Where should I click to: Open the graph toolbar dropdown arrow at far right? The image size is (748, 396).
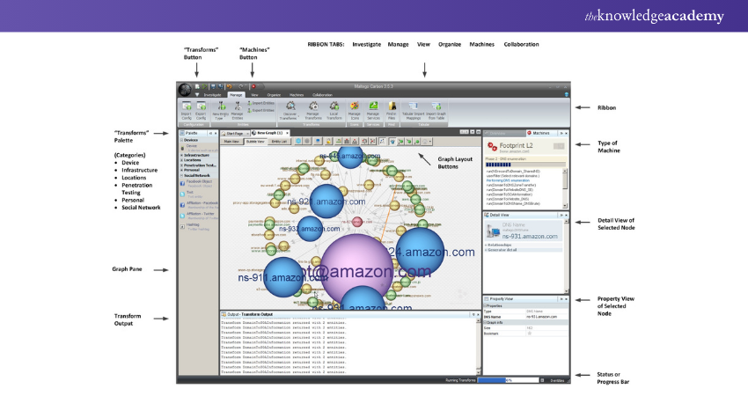point(430,141)
